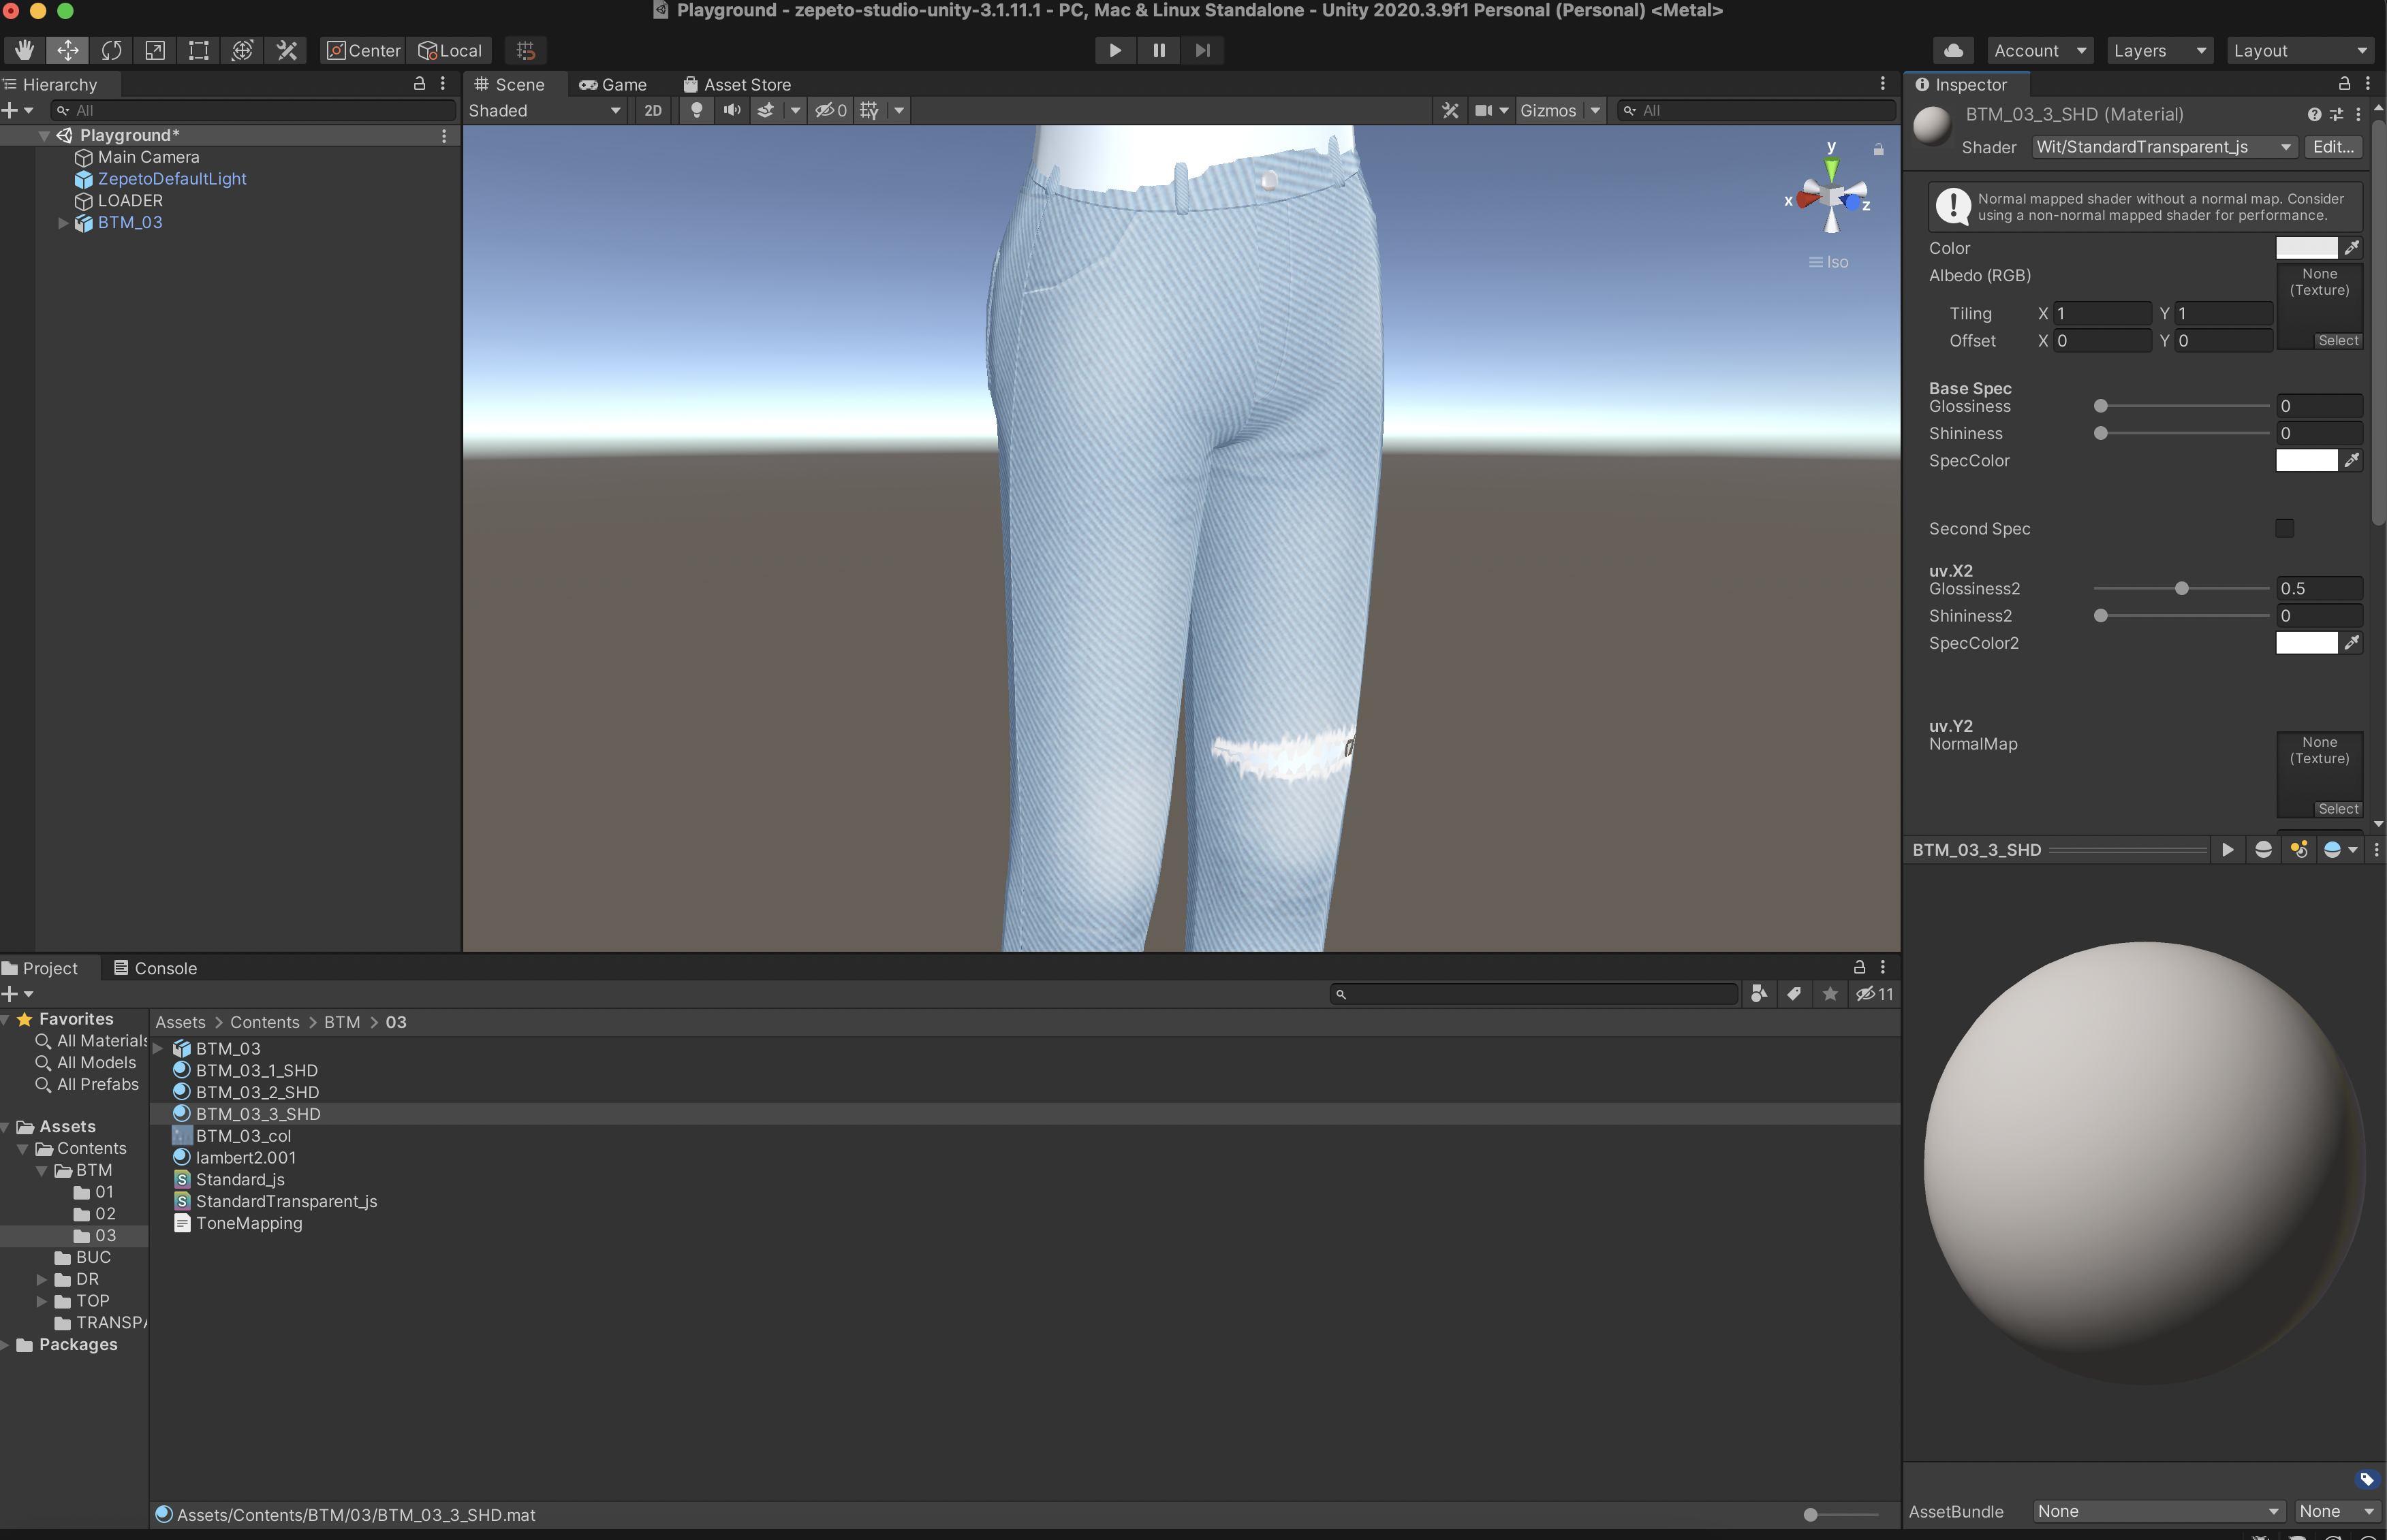Lock the scene orientation gizmo
The width and height of the screenshot is (2387, 1540).
[x=1879, y=149]
